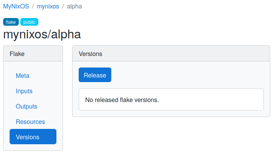The image size is (274, 155).
Task: Go to the mynixos breadcrumb link
Action: click(48, 6)
